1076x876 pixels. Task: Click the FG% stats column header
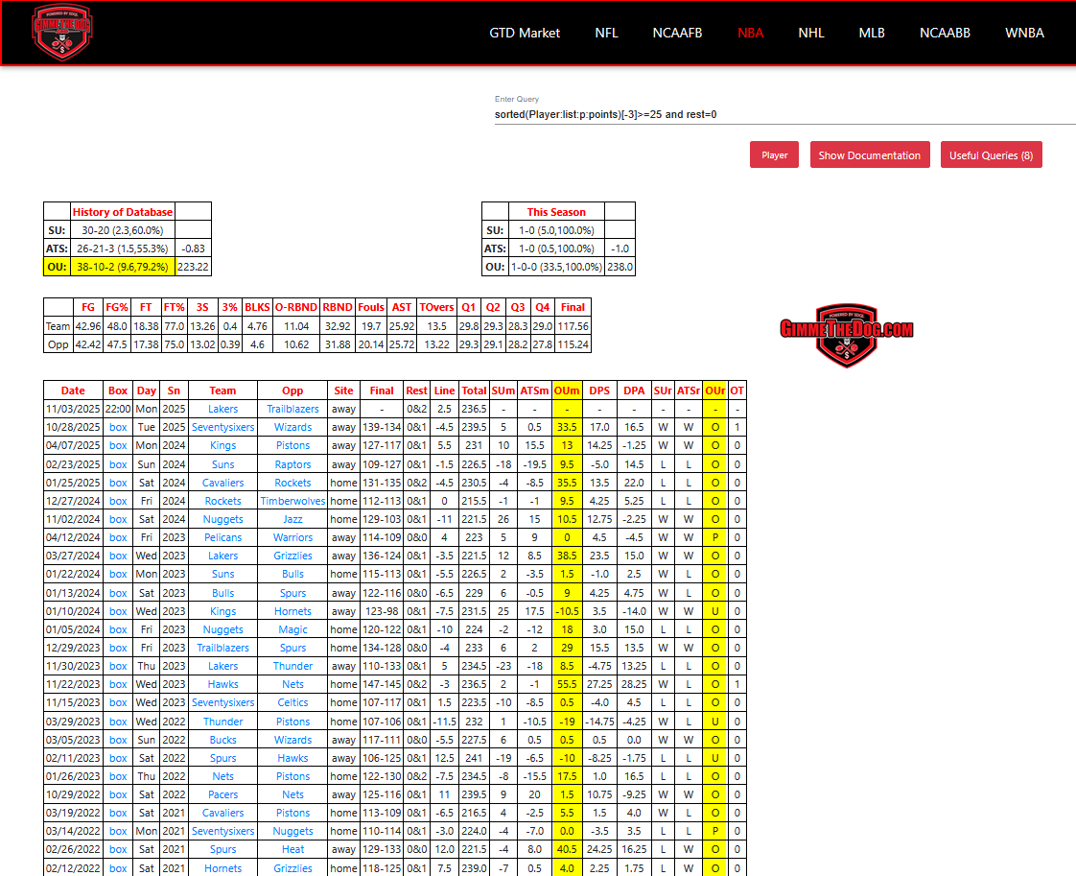(x=117, y=308)
